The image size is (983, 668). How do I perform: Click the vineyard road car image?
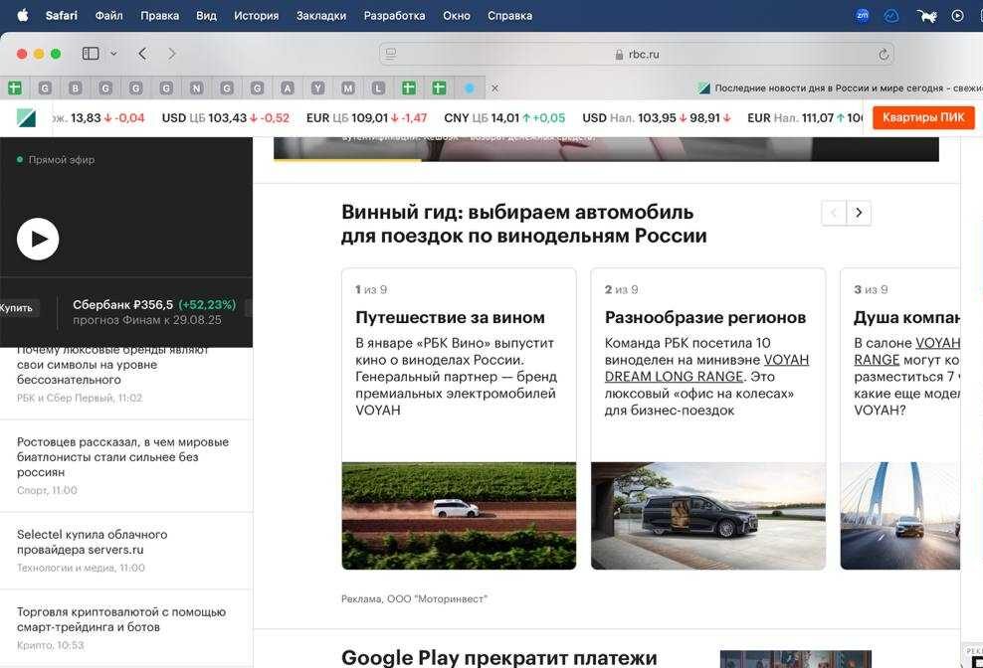459,516
